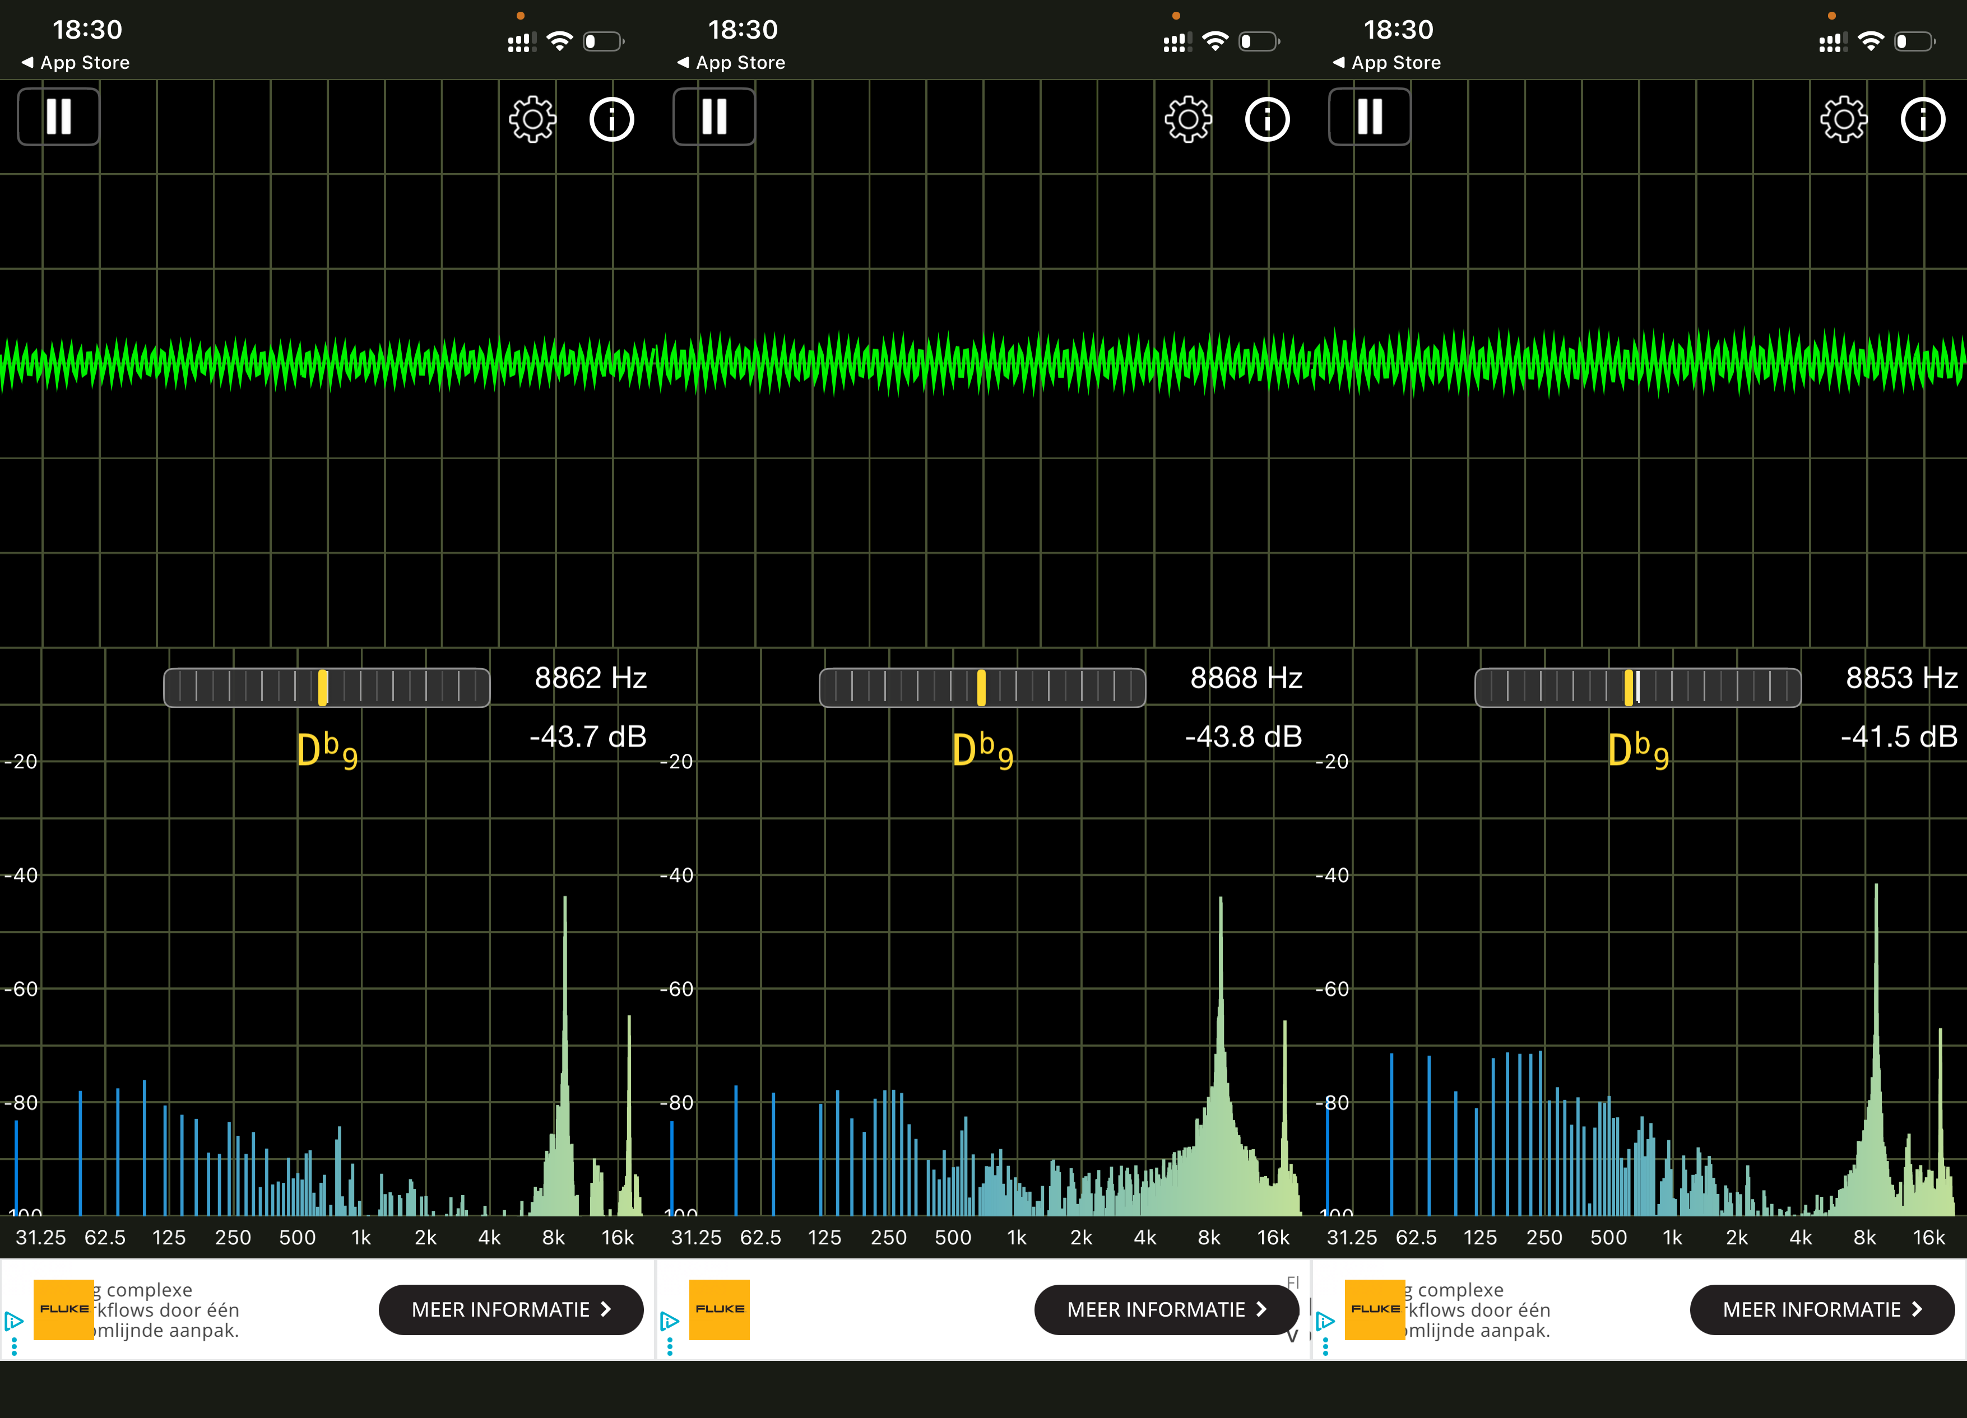This screenshot has width=1967, height=1418.
Task: Open the info icon in middle screenshot
Action: (x=1267, y=119)
